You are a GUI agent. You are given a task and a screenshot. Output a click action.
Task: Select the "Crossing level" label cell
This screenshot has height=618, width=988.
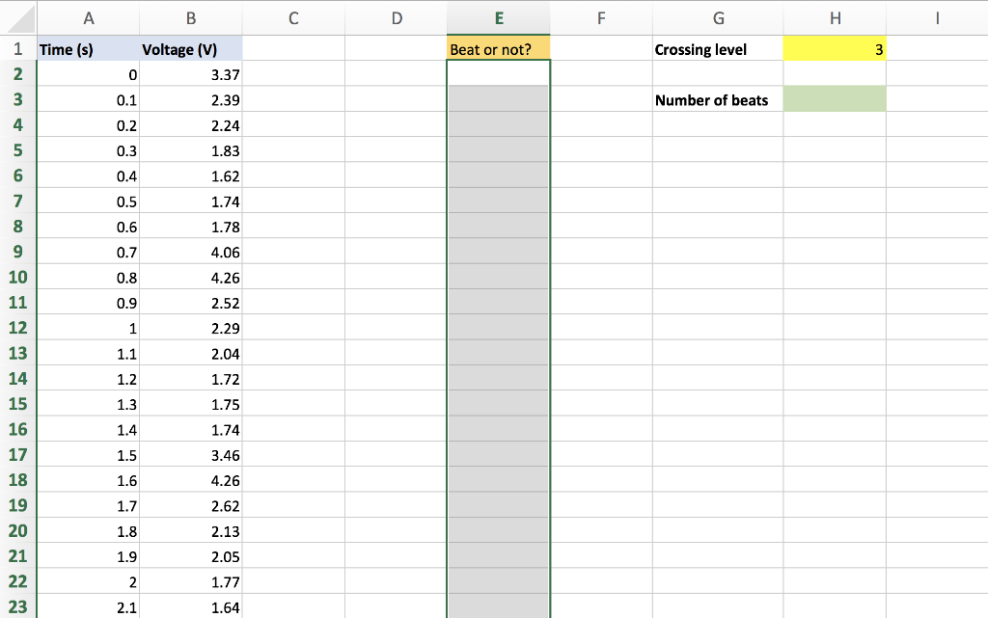[x=718, y=49]
